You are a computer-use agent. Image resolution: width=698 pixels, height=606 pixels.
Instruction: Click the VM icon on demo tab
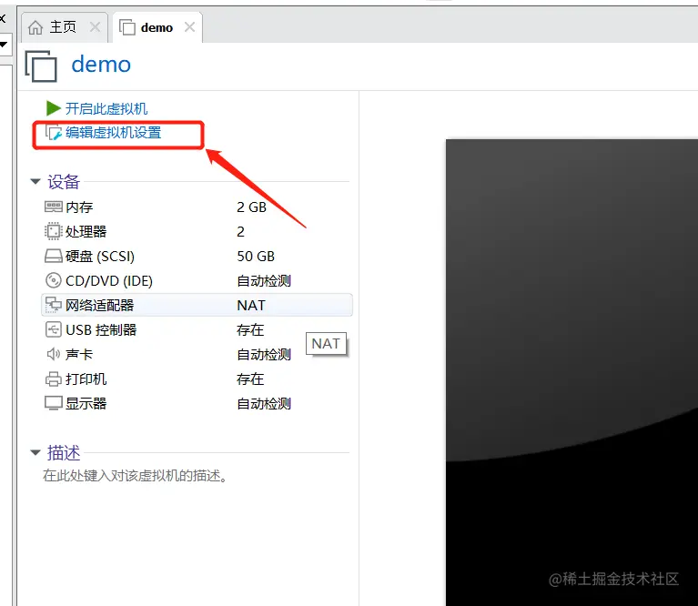click(x=126, y=27)
